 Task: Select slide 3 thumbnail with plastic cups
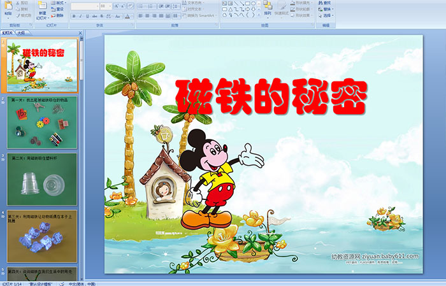(x=42, y=178)
